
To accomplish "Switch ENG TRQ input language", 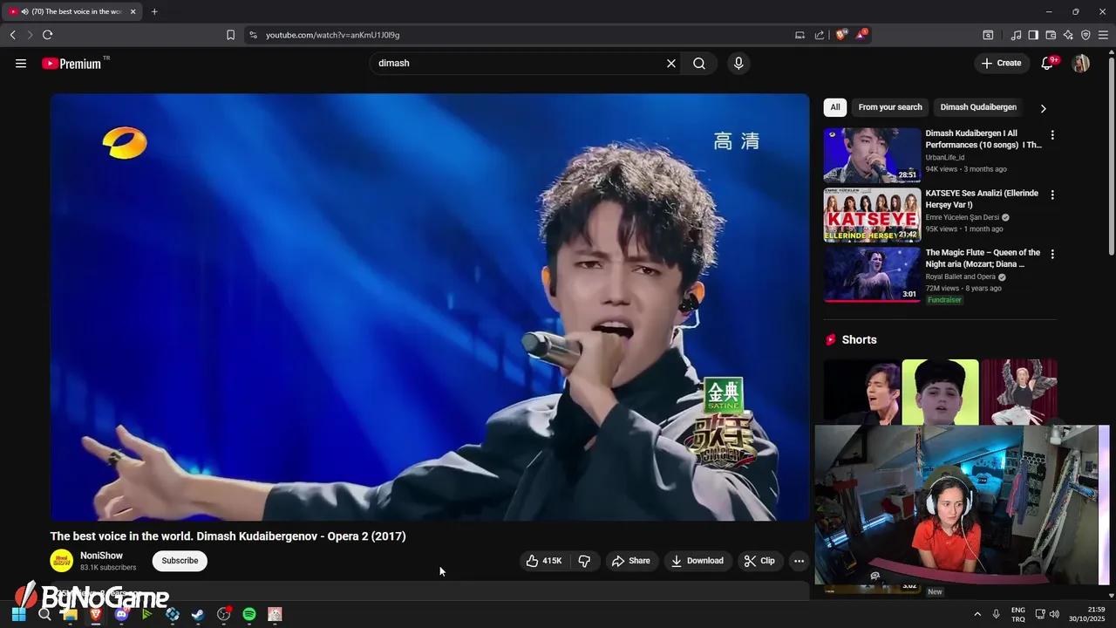I will click(1018, 614).
